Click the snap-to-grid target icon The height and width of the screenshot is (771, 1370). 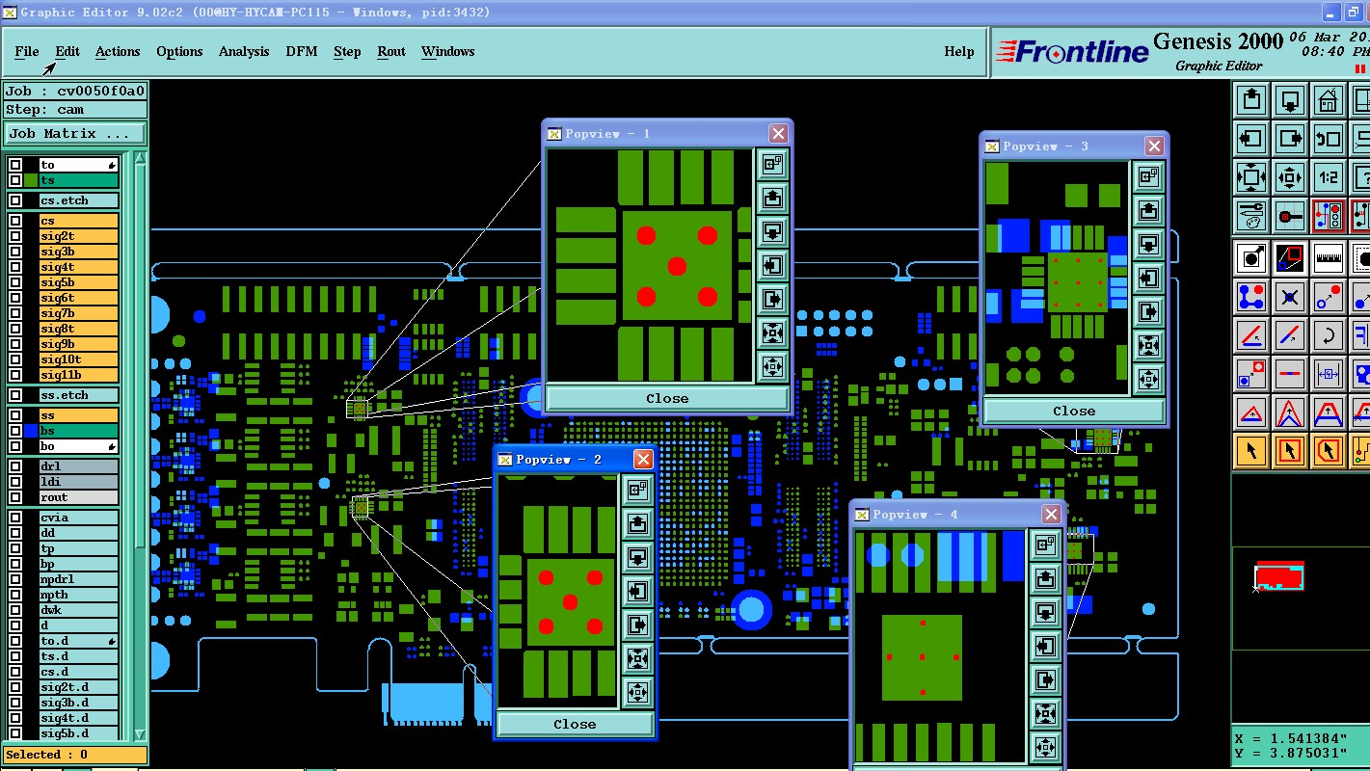pos(1290,216)
